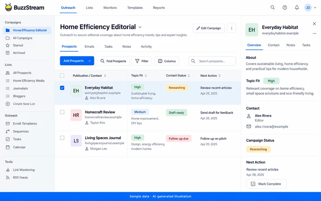Open the Contact tab in detail panel
The height and width of the screenshot is (201, 321).
coord(273,45)
